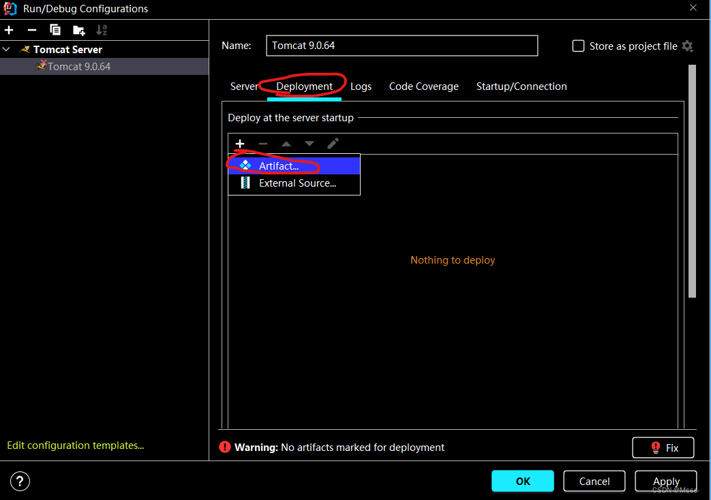The height and width of the screenshot is (500, 711).
Task: Choose External Source... from the popup menu
Action: 294,183
